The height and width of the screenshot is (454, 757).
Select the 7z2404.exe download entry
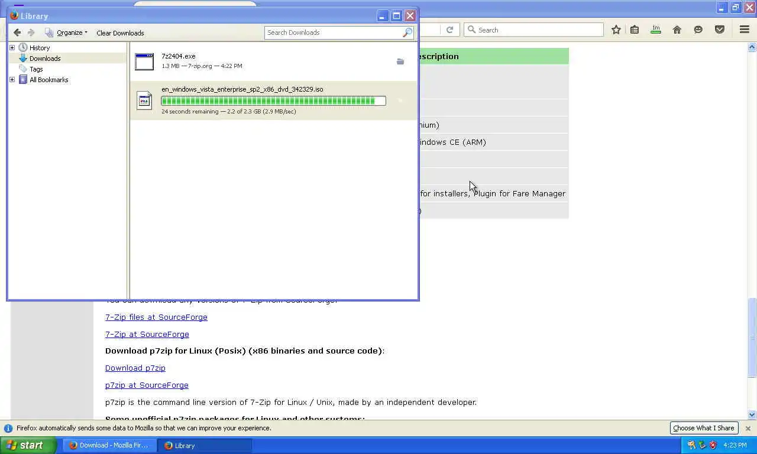[273, 61]
